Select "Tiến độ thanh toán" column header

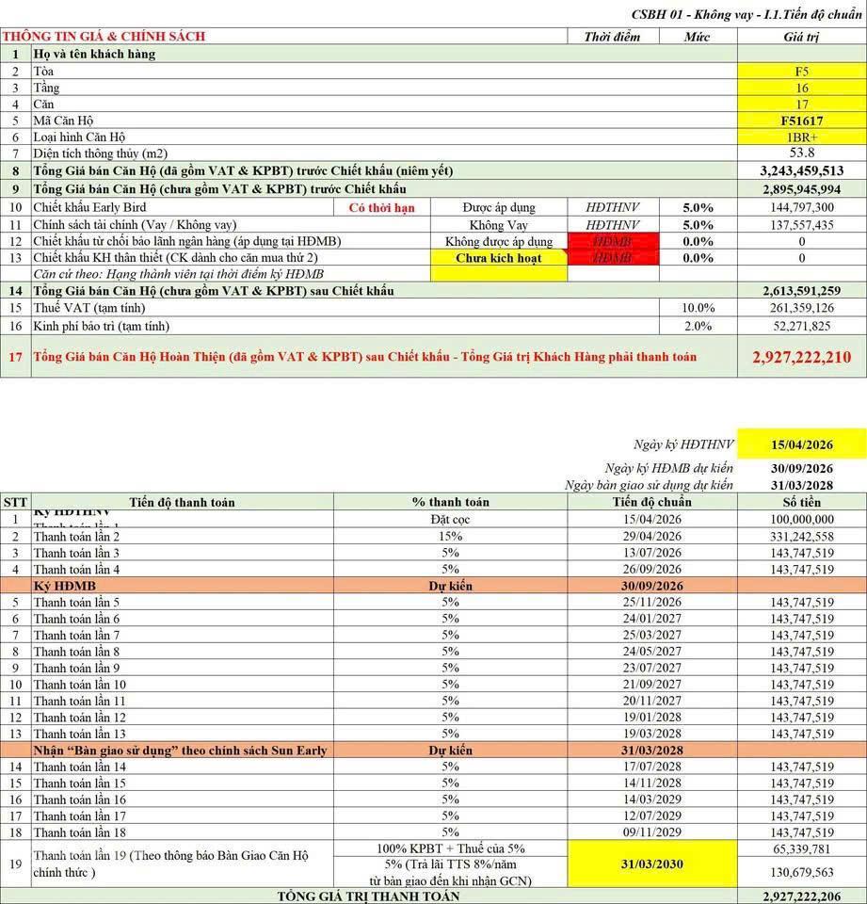[x=183, y=502]
